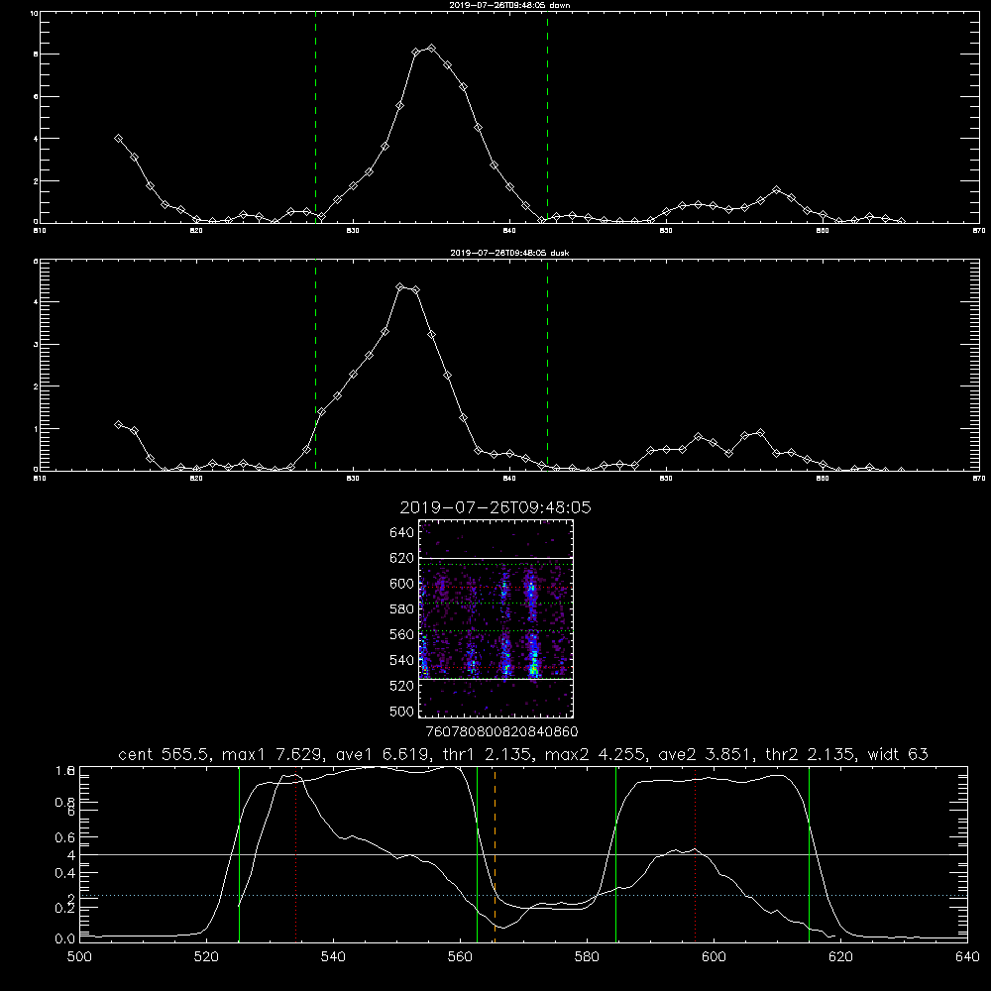The height and width of the screenshot is (991, 991).
Task: Select the green solid line near 585 in bottom plot
Action: pos(615,853)
